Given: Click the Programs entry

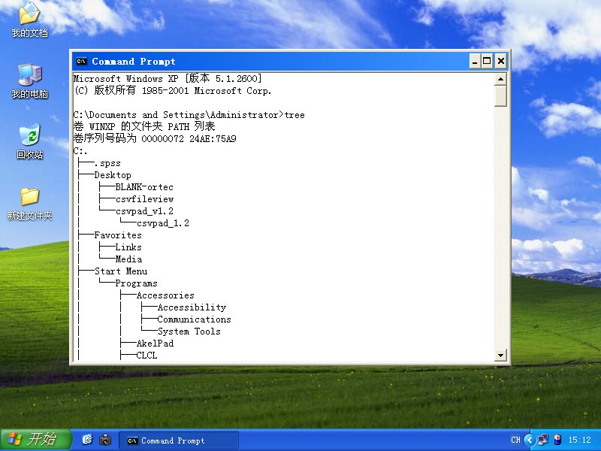Looking at the screenshot, I should coord(137,283).
